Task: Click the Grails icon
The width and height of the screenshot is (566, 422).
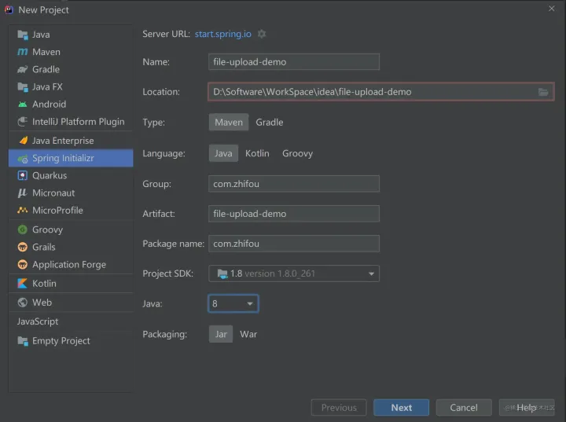Action: pos(23,247)
